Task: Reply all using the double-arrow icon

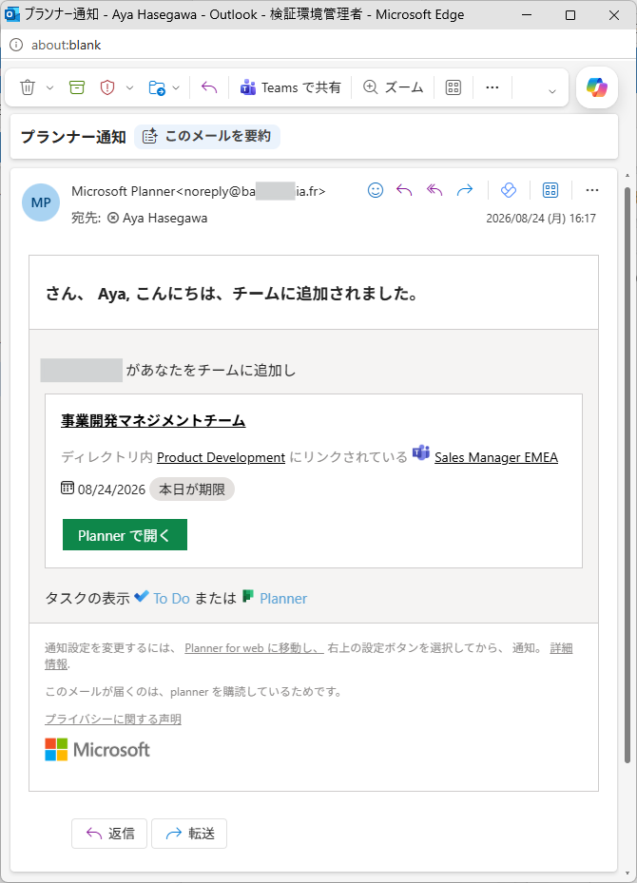Action: click(x=434, y=190)
